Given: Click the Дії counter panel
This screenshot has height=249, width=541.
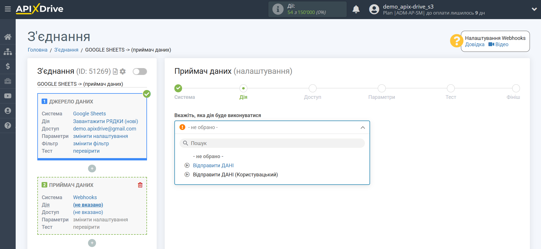Looking at the screenshot, I should [x=307, y=9].
